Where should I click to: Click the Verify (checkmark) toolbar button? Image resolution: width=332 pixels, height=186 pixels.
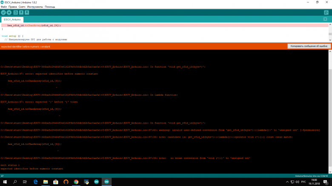3,13
